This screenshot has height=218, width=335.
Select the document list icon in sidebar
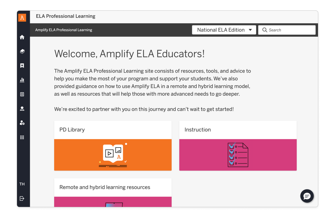(22, 94)
